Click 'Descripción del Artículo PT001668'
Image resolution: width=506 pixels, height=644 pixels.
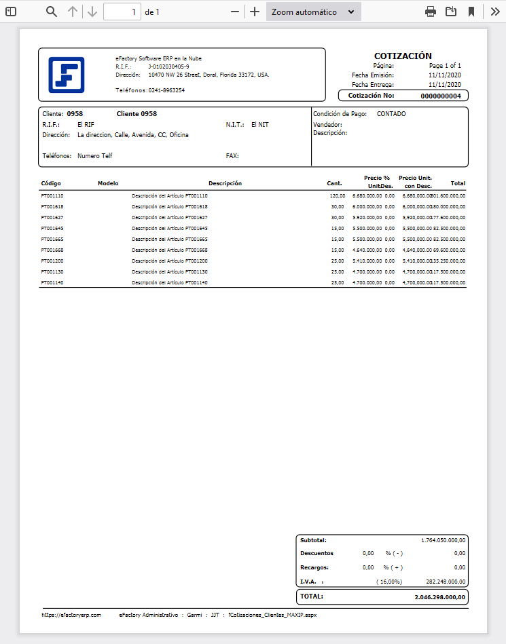coord(170,250)
